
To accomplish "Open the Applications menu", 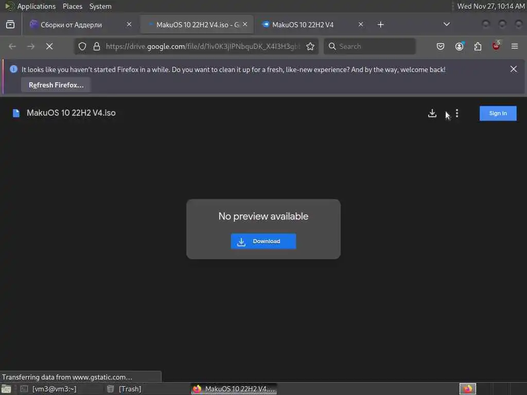I will point(37,6).
